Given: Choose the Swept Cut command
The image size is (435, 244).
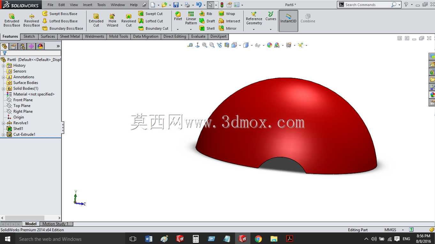Looking at the screenshot, I should 150,14.
